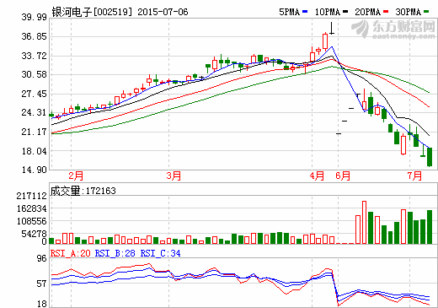Click the green 30PMA legend color marker

426,12
